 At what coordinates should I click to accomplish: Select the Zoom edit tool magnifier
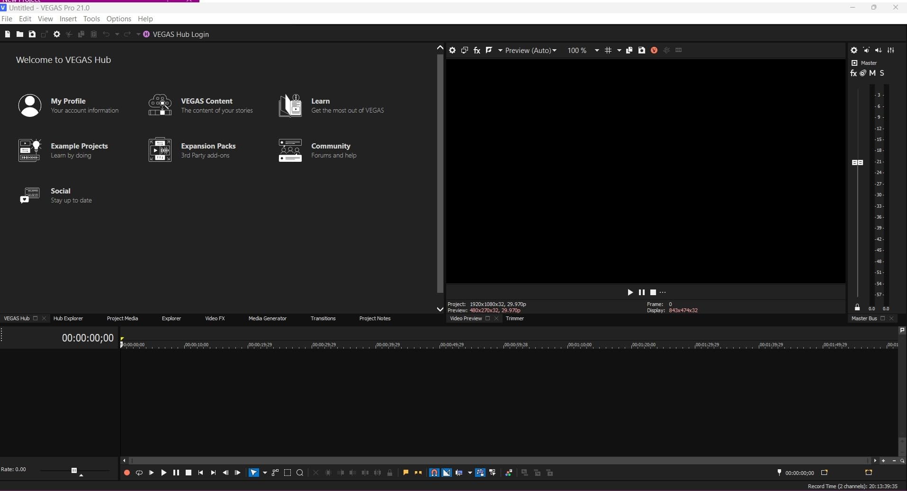pos(300,473)
